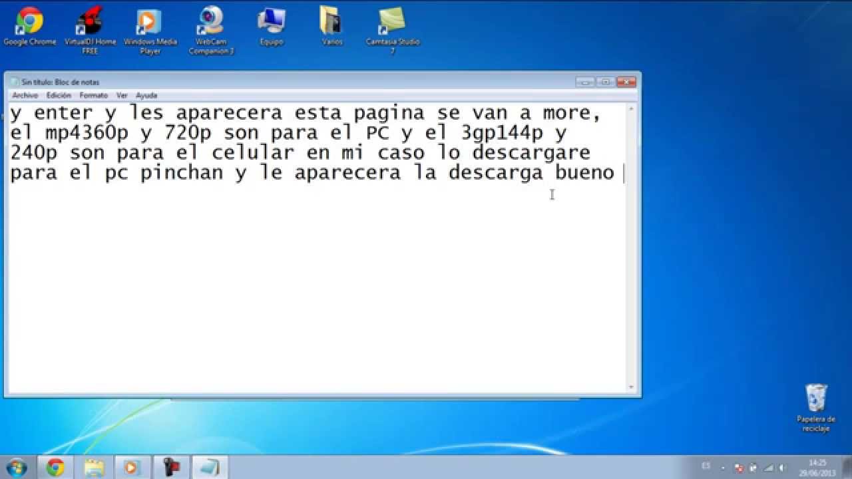Image resolution: width=852 pixels, height=479 pixels.
Task: Click the word "descargare" in the text
Action: pos(531,153)
